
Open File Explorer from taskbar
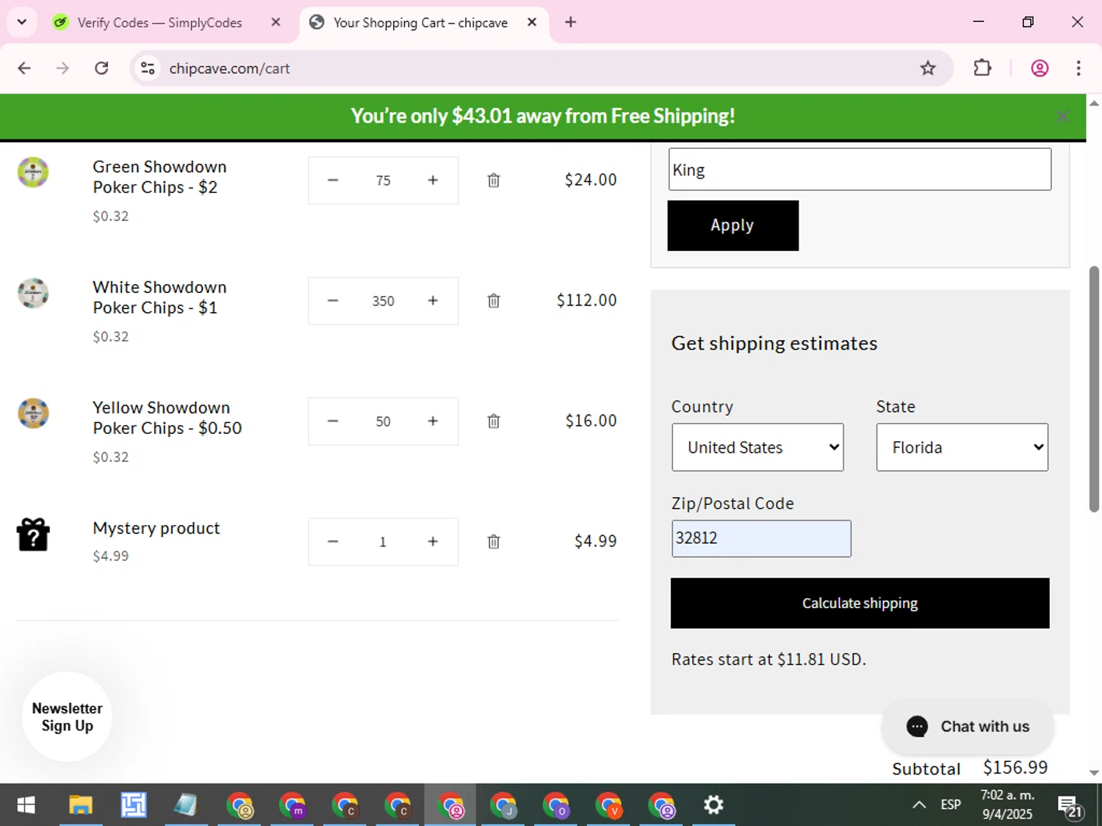pos(80,805)
